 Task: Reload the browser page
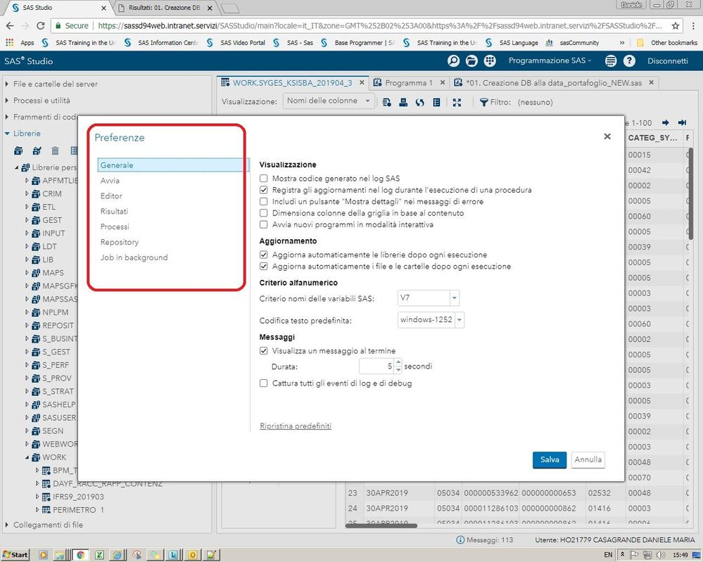click(x=41, y=25)
